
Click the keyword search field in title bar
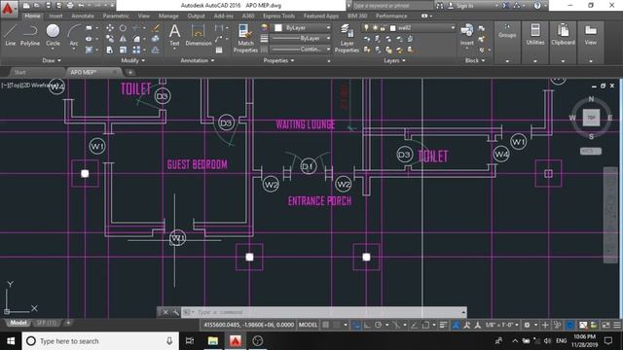point(391,6)
